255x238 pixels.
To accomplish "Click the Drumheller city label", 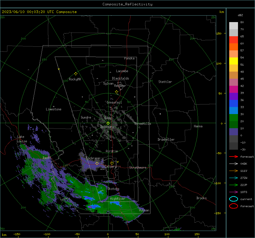I will [166, 140].
